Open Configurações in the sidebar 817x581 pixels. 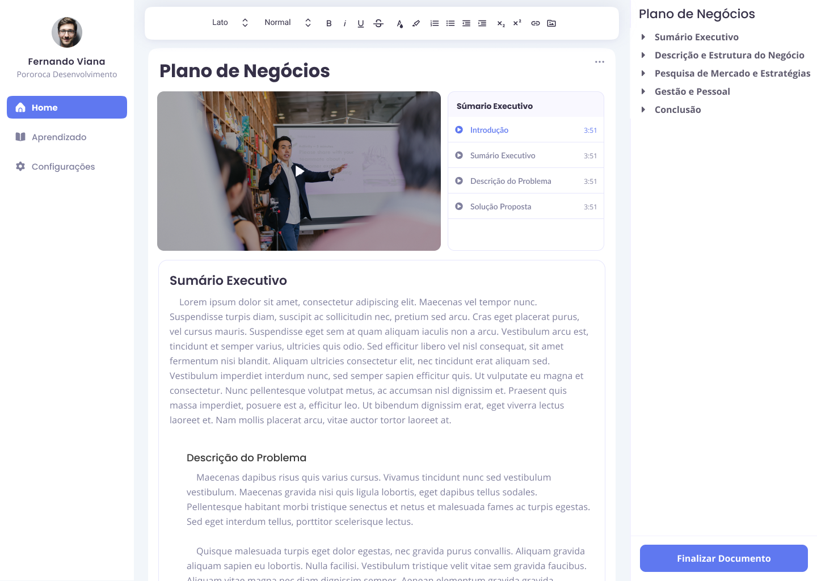tap(67, 166)
